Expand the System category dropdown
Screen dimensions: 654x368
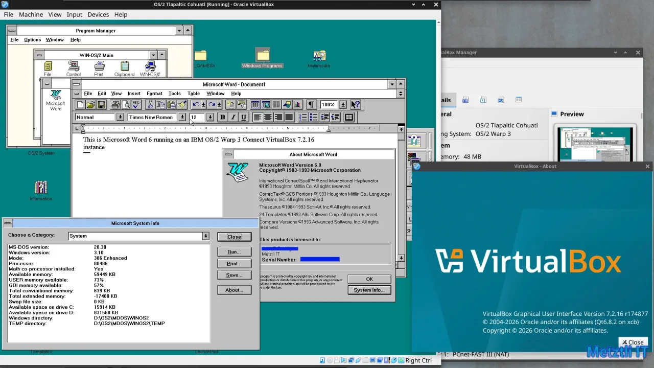205,236
